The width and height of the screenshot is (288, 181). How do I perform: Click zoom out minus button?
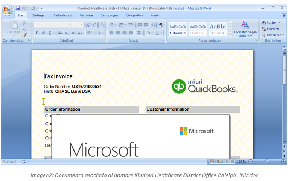[x=250, y=162]
